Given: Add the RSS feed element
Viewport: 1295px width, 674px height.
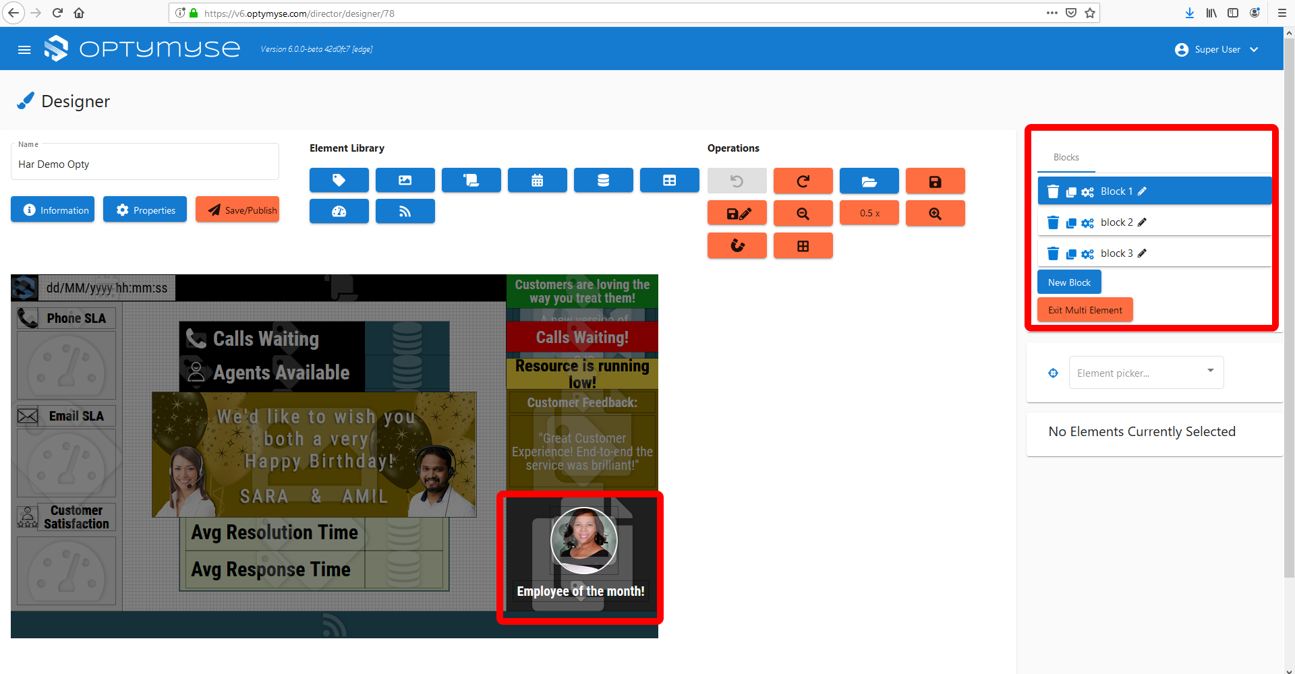Looking at the screenshot, I should (405, 212).
